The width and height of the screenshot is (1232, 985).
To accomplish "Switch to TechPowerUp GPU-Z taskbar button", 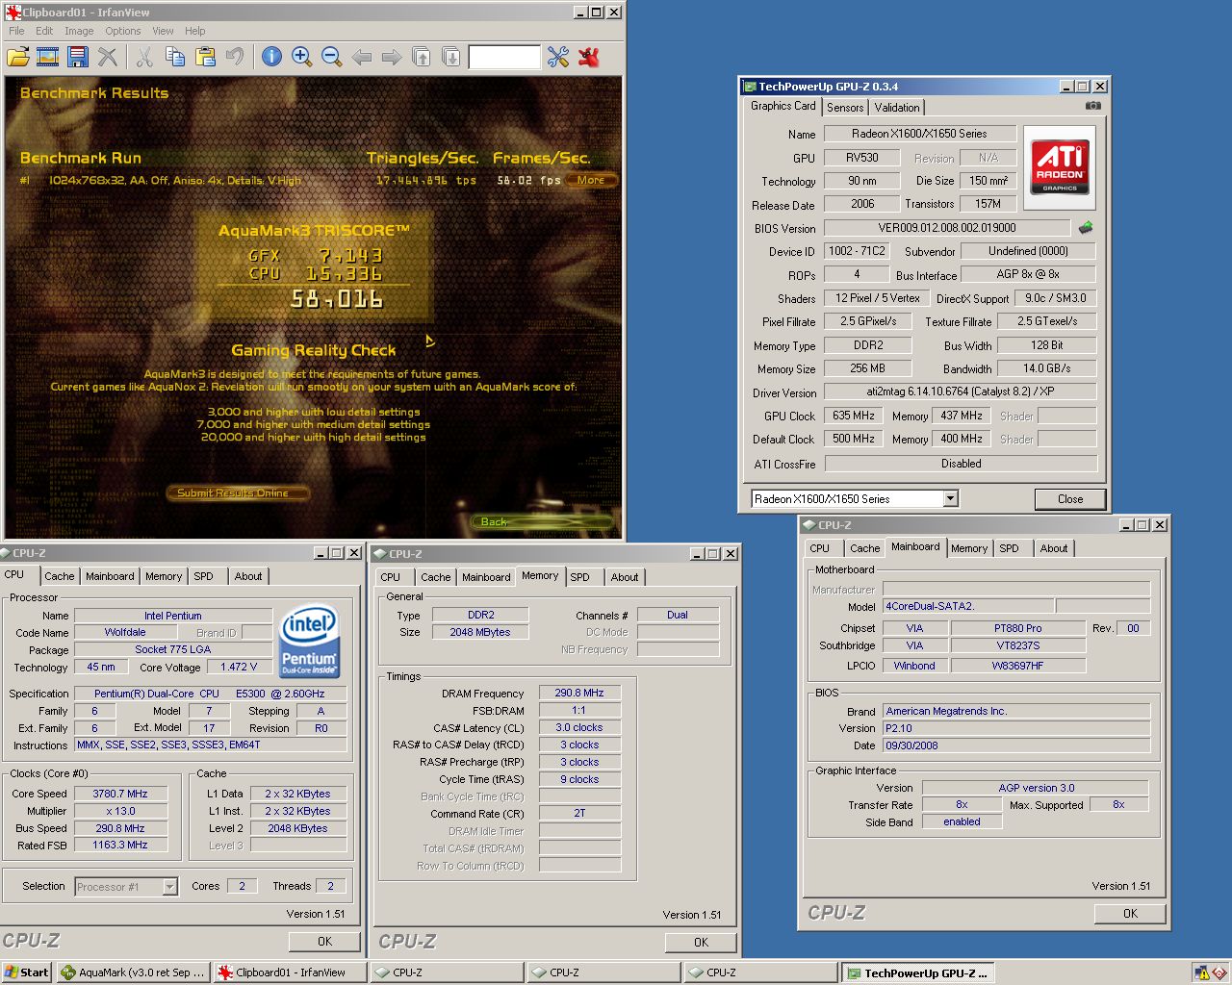I will click(x=917, y=972).
